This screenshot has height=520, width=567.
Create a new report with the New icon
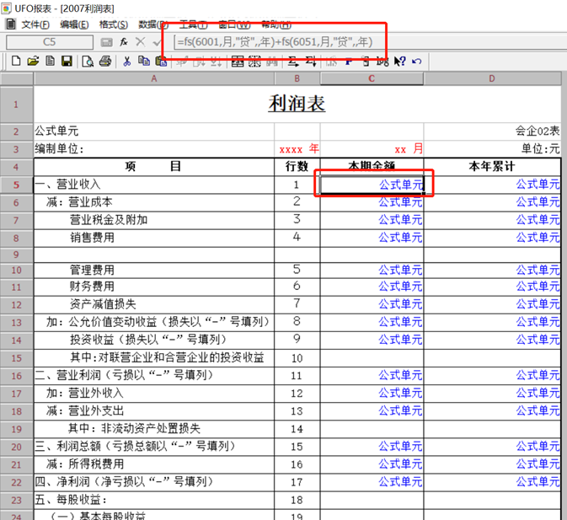point(16,62)
